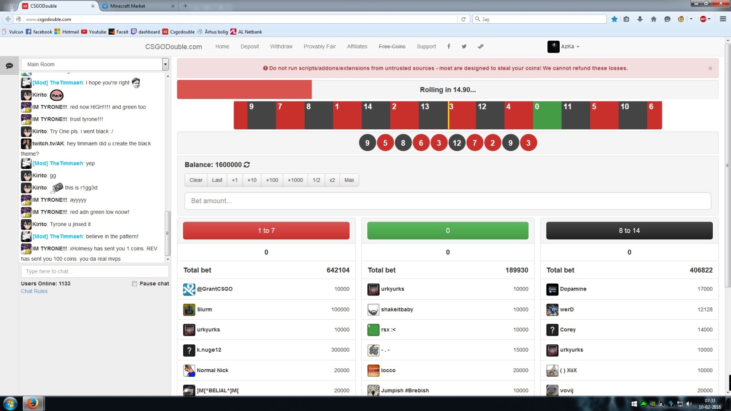Open the Adblock Plus dropdown arrow
This screenshot has width=731, height=411.
pyautogui.click(x=709, y=19)
